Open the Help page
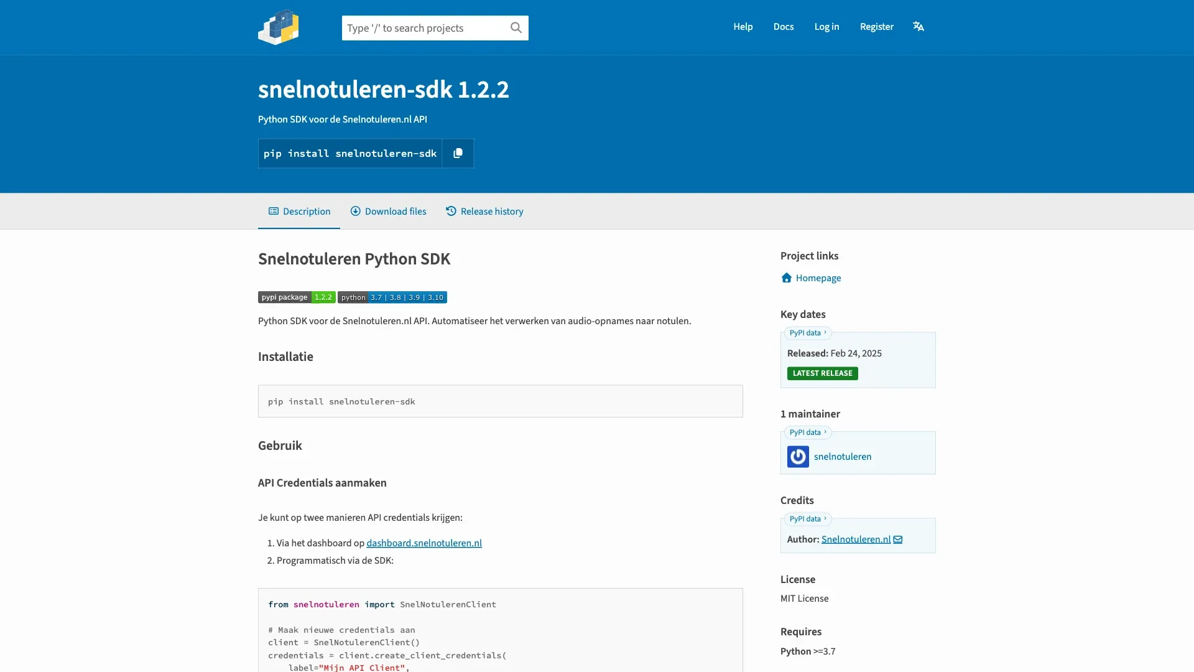The width and height of the screenshot is (1194, 672). tap(743, 27)
